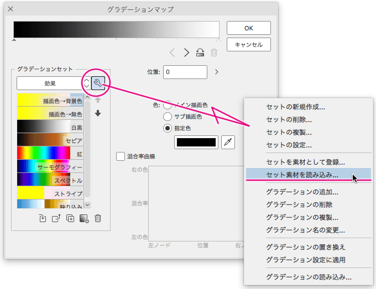Move selected gradient down with the arrow
Viewport: 376px width, 289px height.
pos(98,113)
